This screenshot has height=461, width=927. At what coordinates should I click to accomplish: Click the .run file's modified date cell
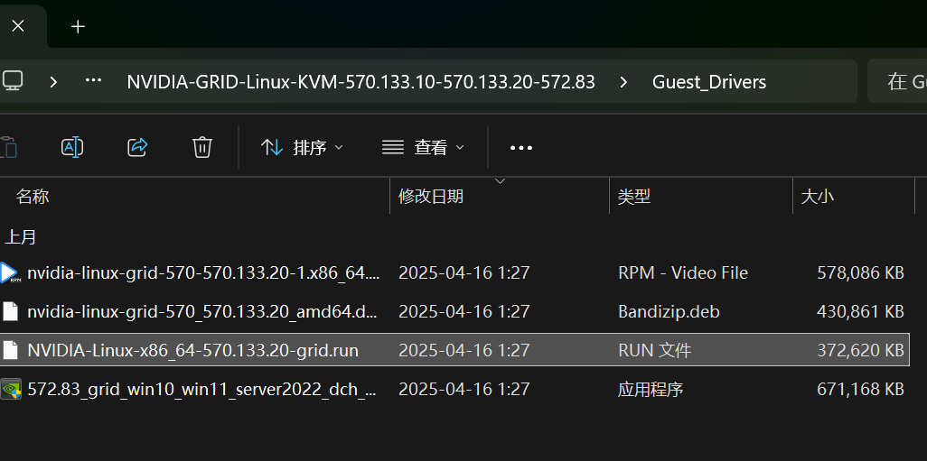[x=464, y=351]
